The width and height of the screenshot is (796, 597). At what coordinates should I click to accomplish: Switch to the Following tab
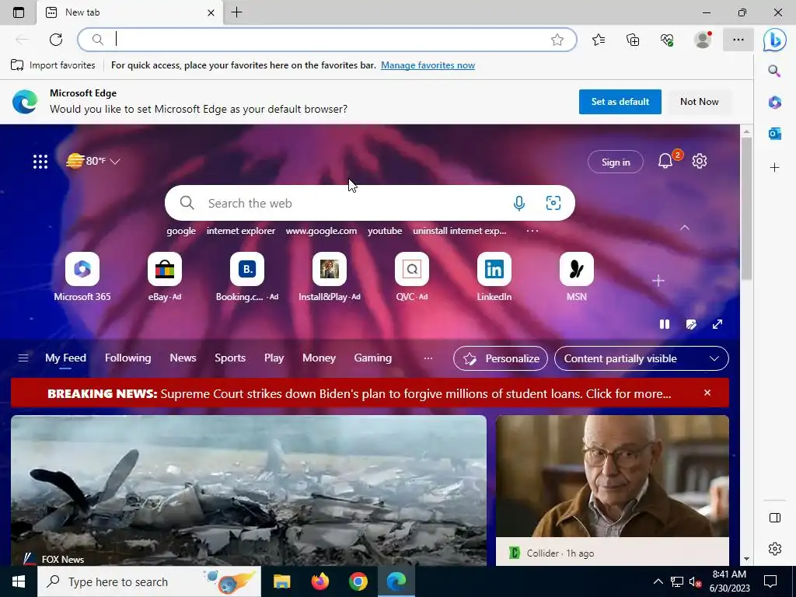coord(128,358)
